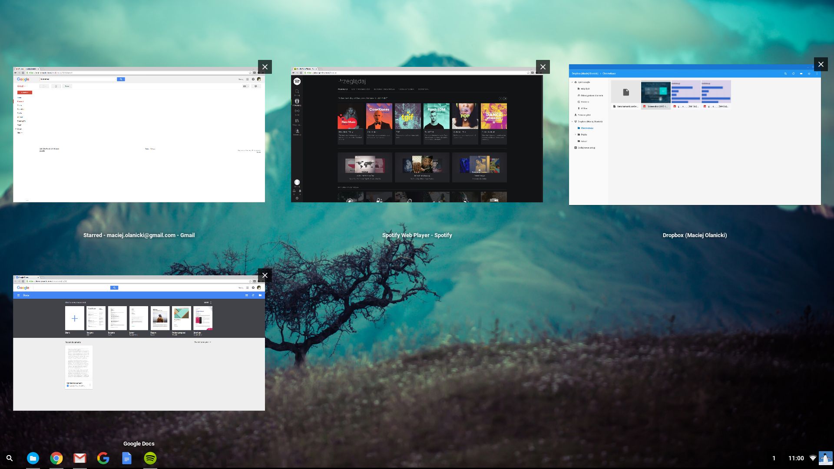The width and height of the screenshot is (834, 469).
Task: Click the search icon in Spotify's sidebar
Action: click(297, 91)
